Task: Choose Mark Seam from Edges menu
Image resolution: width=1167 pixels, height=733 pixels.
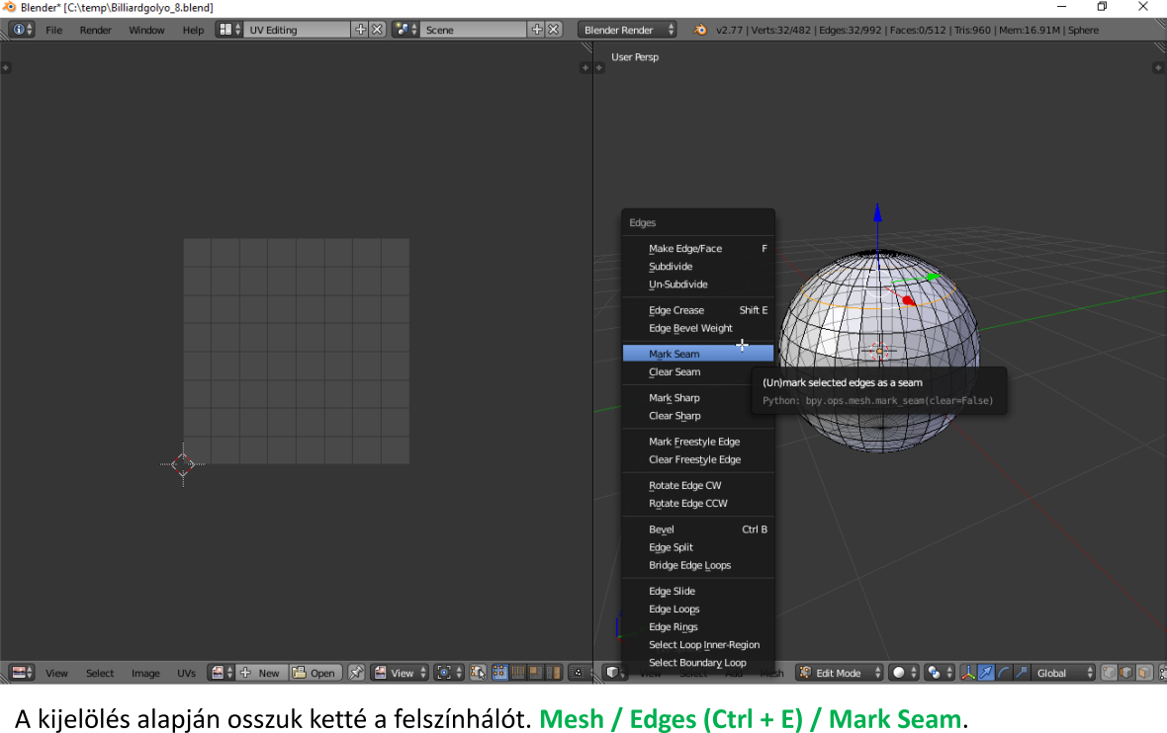Action: pos(674,354)
